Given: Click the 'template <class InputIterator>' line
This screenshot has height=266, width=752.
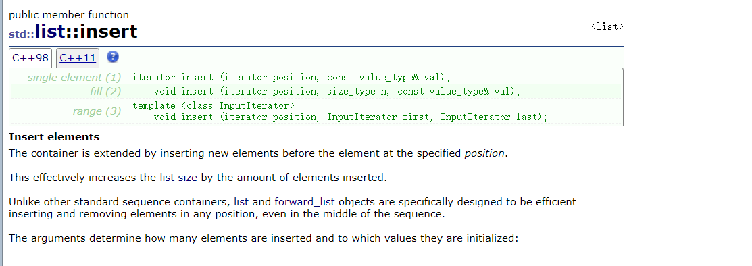Looking at the screenshot, I should click(214, 105).
